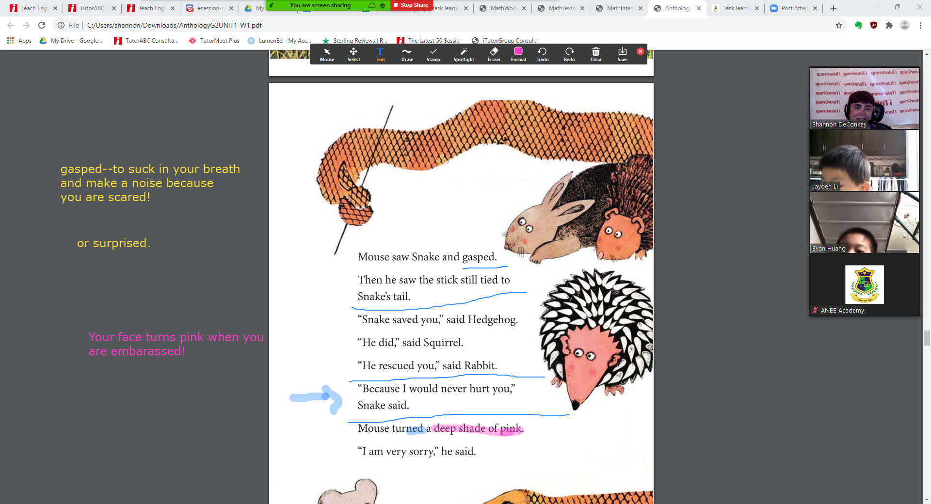
Task: Open the TutorMeet Plus bookmark
Action: 214,41
